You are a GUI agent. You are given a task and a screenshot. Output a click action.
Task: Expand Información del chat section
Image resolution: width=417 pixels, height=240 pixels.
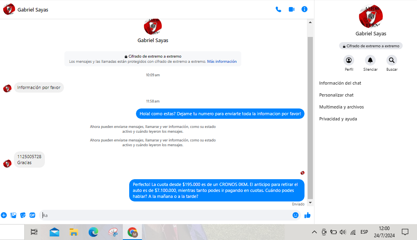[340, 83]
